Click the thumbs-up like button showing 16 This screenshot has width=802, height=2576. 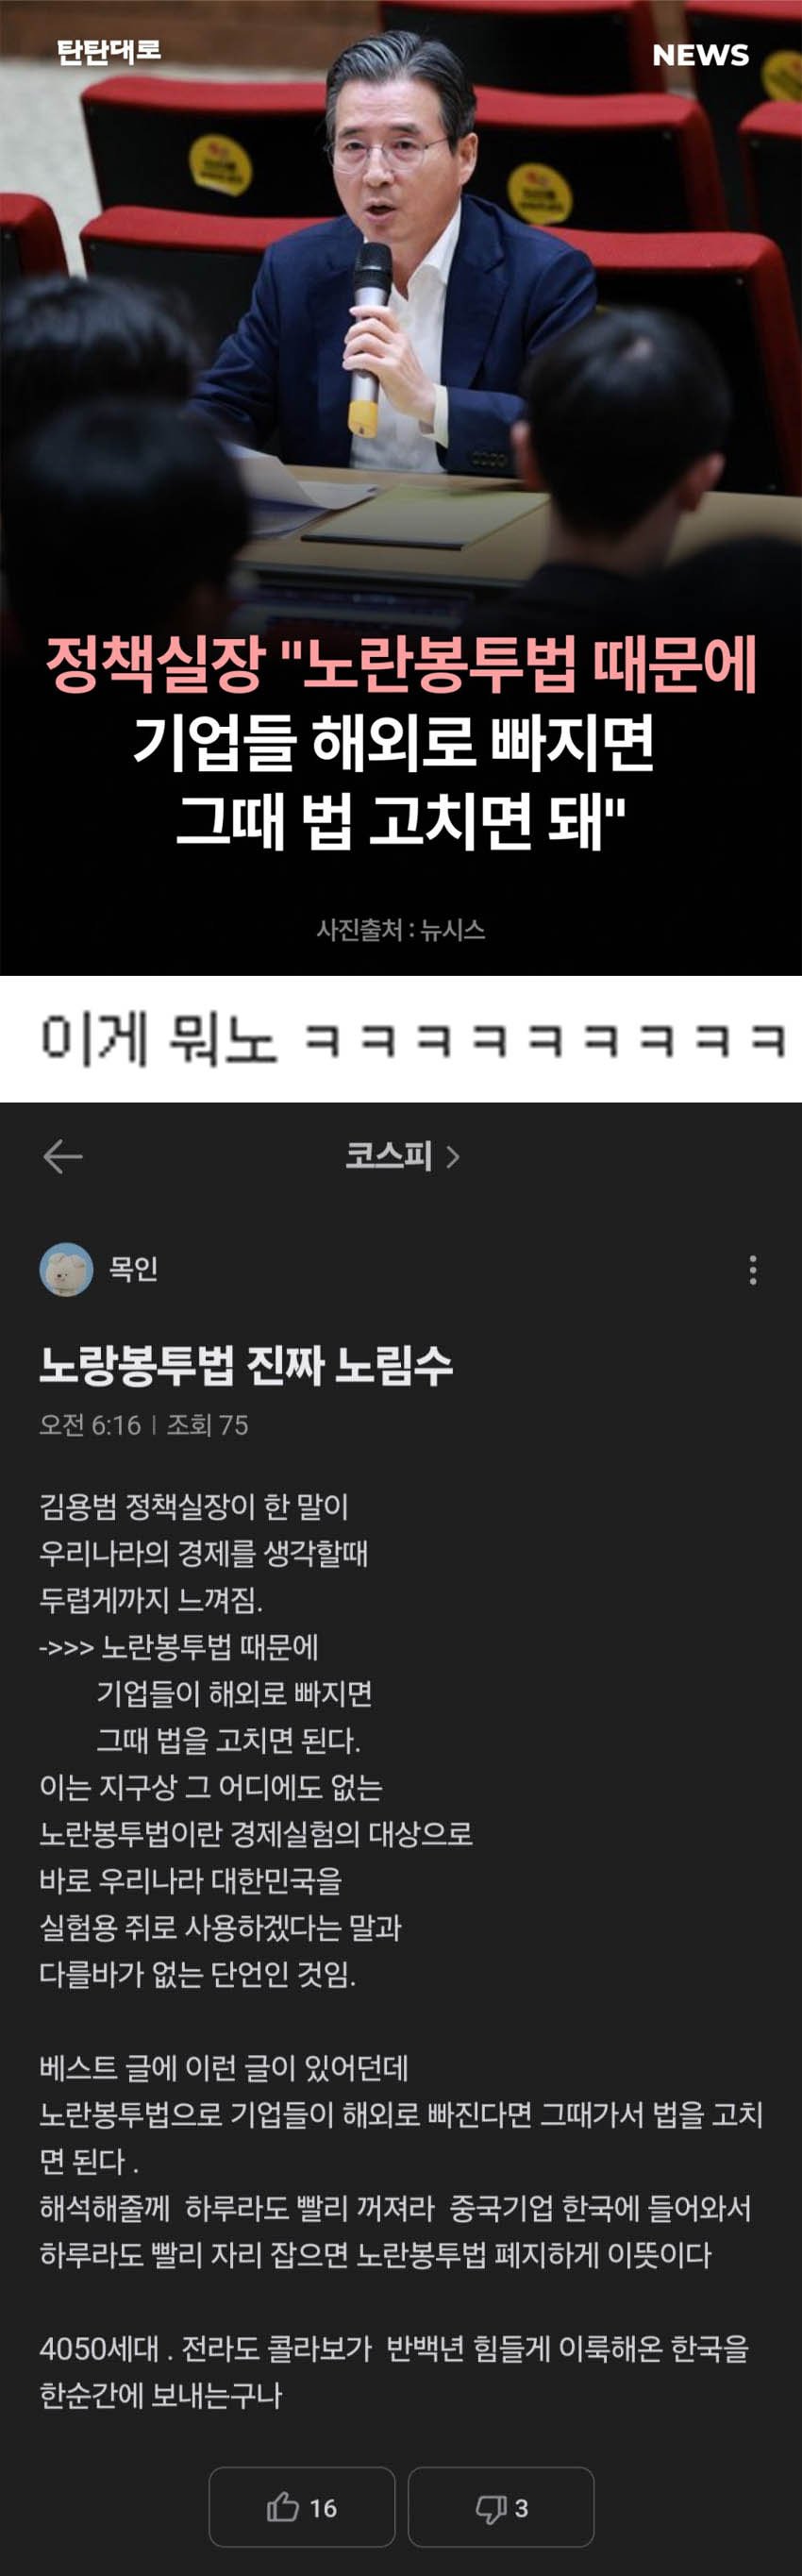(x=302, y=2507)
